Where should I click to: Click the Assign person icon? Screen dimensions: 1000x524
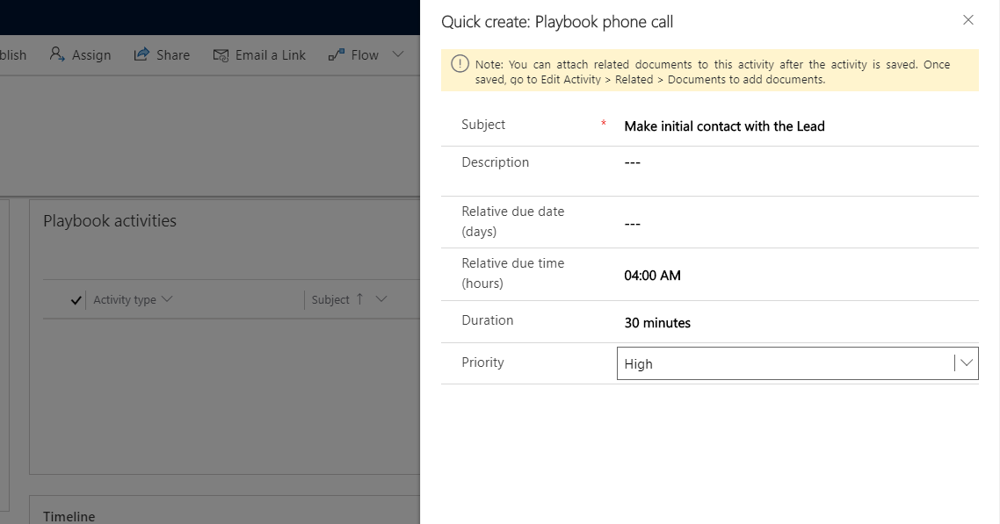click(57, 54)
